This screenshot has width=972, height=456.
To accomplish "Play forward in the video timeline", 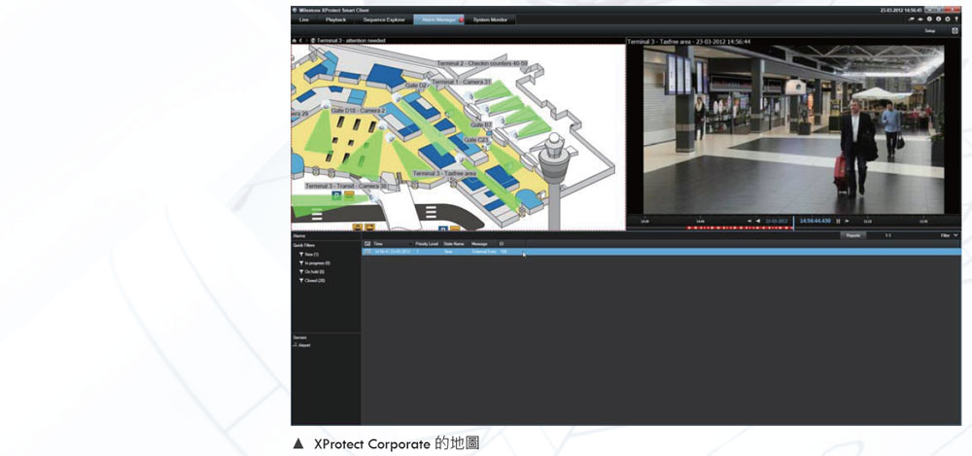I will pyautogui.click(x=847, y=221).
